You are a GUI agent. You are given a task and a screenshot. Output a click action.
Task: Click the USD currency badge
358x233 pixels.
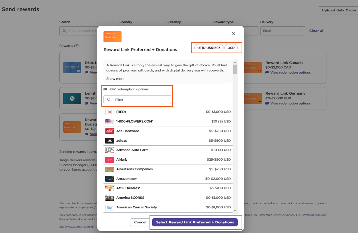click(231, 48)
